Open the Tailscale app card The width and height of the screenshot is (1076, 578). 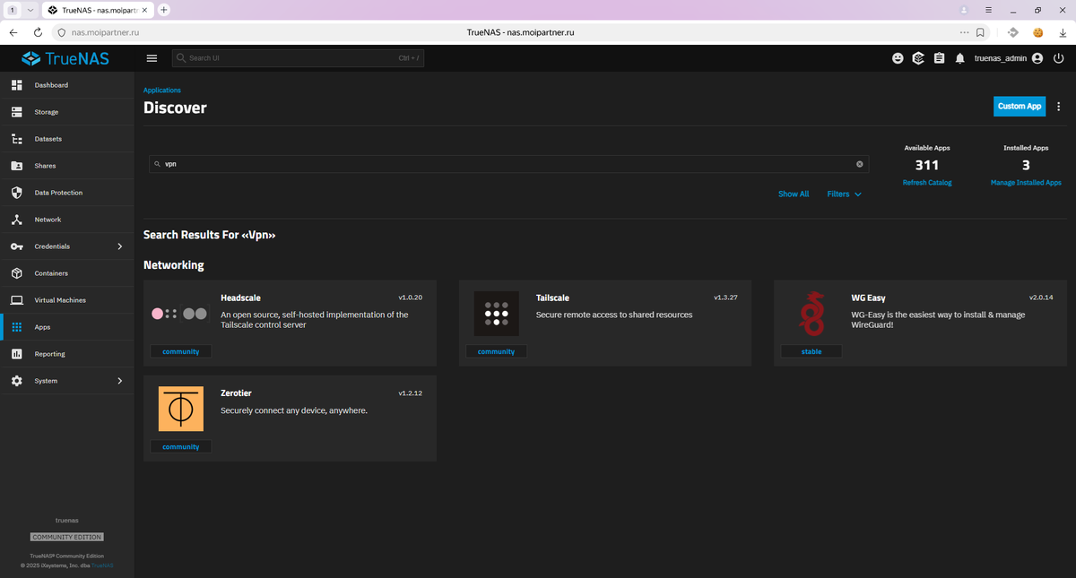(605, 323)
